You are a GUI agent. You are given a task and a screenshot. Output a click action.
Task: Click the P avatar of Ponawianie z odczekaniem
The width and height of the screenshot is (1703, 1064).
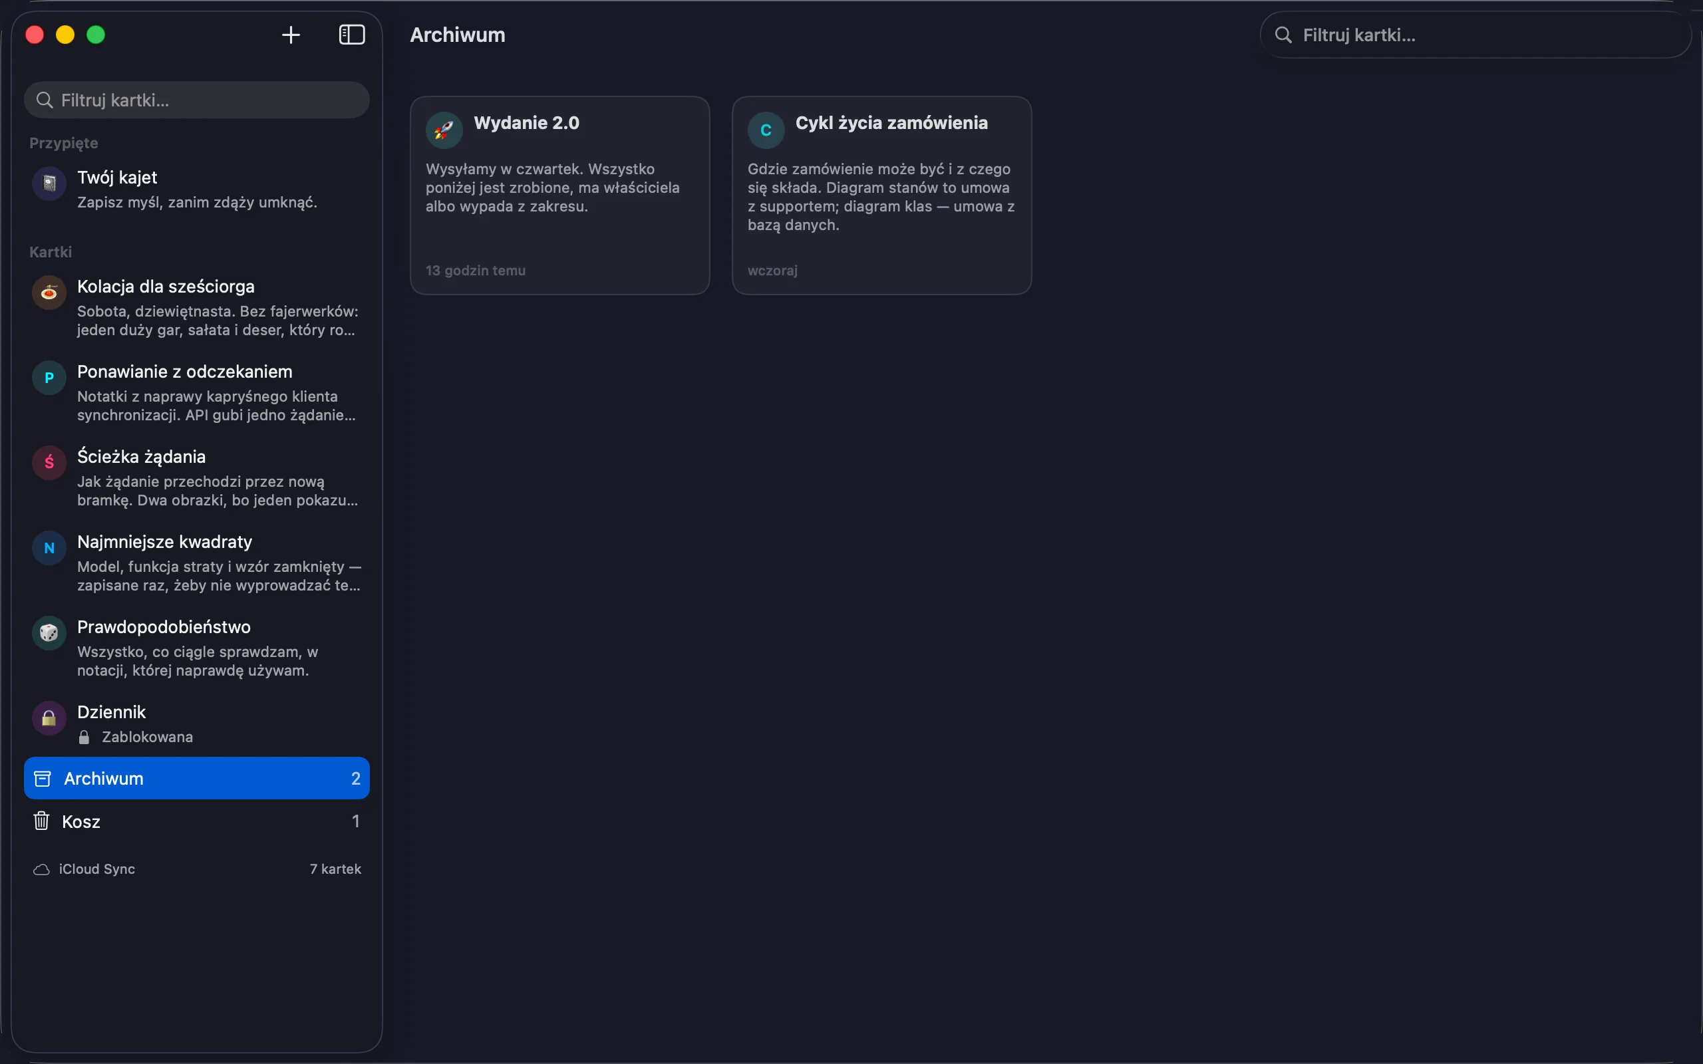(49, 378)
